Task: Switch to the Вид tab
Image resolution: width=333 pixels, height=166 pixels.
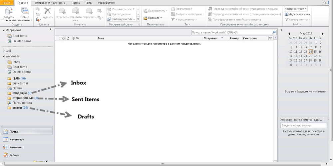Action: [89, 3]
